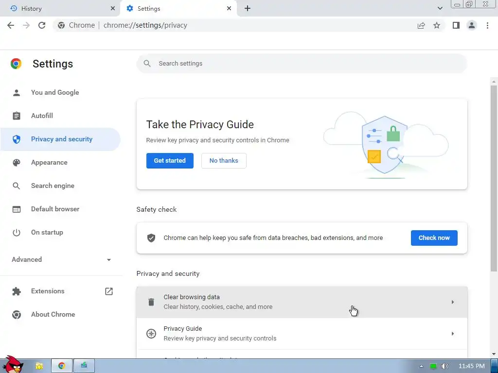The image size is (498, 373).
Task: Click the puzzle piece icon for Extensions
Action: 17,291
